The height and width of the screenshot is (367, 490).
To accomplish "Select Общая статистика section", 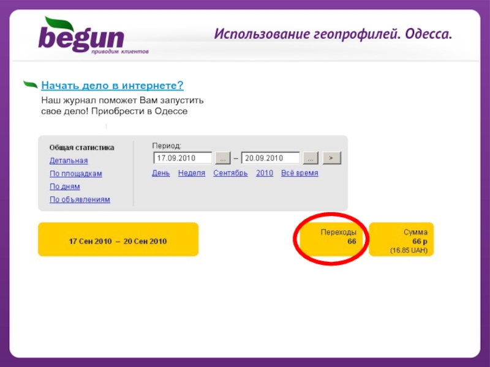I will [82, 147].
